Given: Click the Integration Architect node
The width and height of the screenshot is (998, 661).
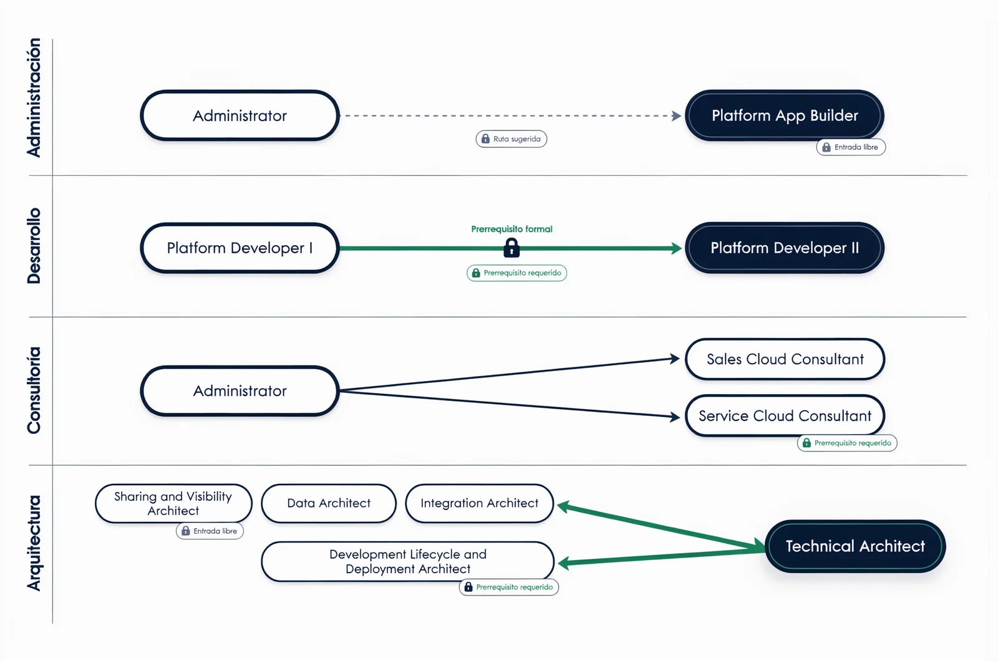Looking at the screenshot, I should (x=479, y=503).
